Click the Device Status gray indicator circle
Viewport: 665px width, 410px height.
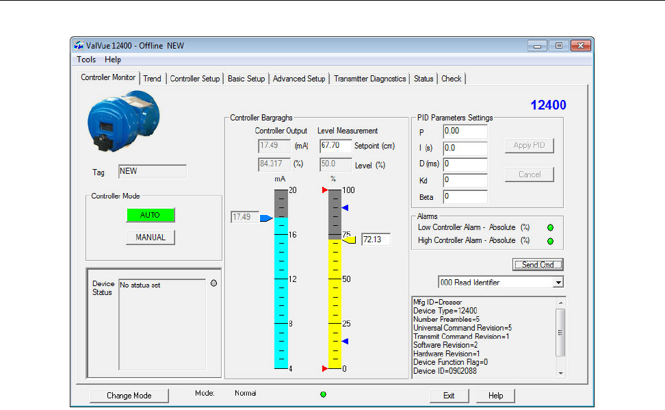(x=213, y=283)
